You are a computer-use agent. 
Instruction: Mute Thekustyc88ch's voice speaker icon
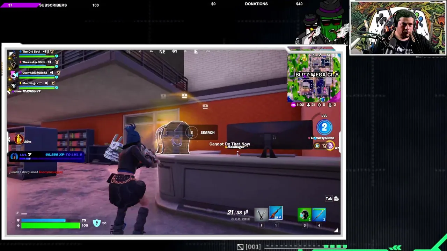[49, 62]
